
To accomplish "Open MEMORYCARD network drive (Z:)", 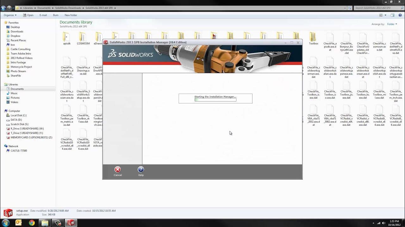I will [x=31, y=137].
